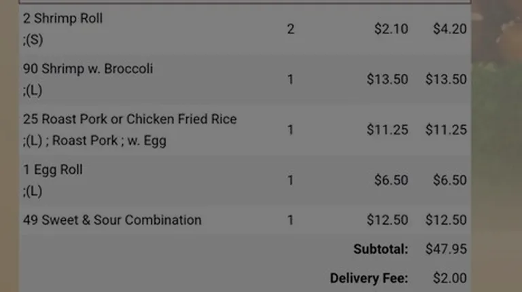Click the Subtotal label

pyautogui.click(x=381, y=249)
